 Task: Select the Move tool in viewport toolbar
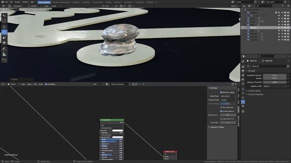click(4, 27)
